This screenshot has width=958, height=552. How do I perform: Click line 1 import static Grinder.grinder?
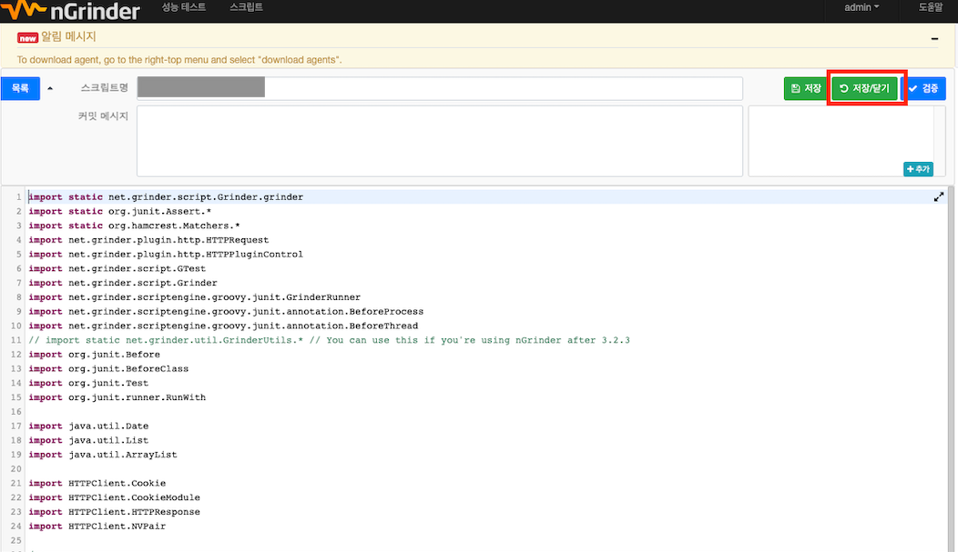tap(166, 197)
